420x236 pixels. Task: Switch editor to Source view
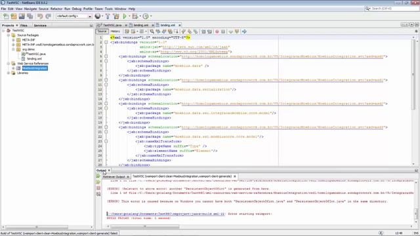102,31
